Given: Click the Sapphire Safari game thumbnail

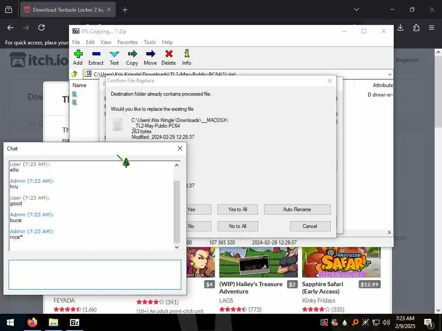Looking at the screenshot, I should (341, 262).
